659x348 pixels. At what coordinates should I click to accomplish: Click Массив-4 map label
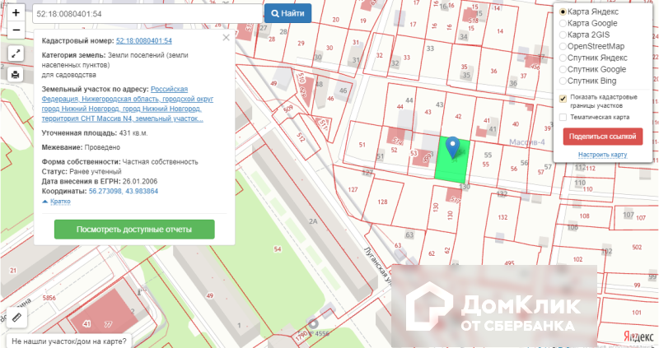coord(527,142)
